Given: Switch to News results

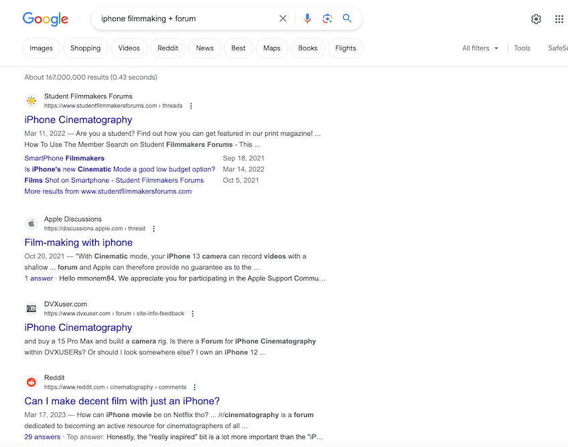Looking at the screenshot, I should (205, 48).
